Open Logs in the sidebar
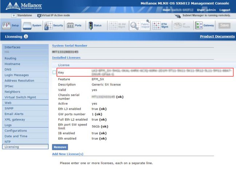This screenshot has width=236, height=170. coord(25,125)
